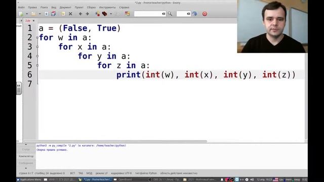The width and height of the screenshot is (324, 182).
Task: Click the volume speaker tray icon
Action: [x=252, y=179]
